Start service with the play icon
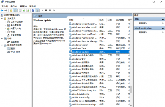This screenshot has width=165, height=107. (42, 10)
